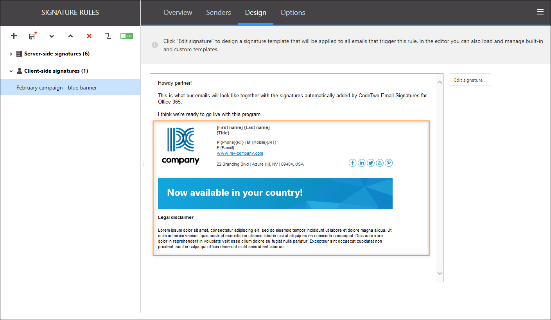Click the info icon near the instructions
Viewport: 551px width, 320px height.
tap(154, 45)
